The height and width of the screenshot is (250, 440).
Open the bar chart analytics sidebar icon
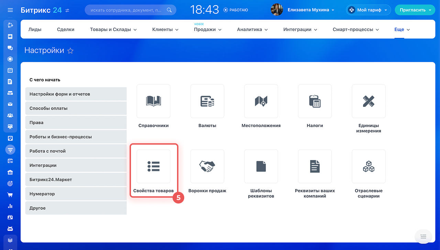pos(10,206)
